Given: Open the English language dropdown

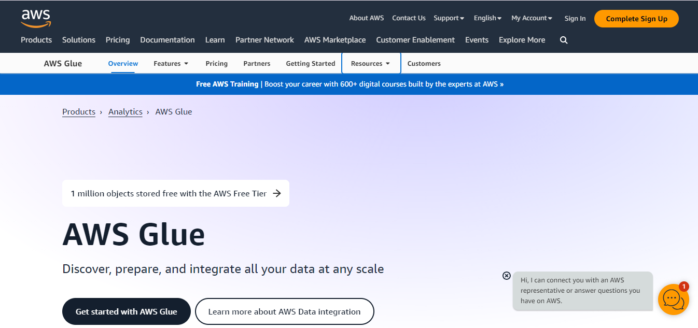Looking at the screenshot, I should tap(487, 18).
